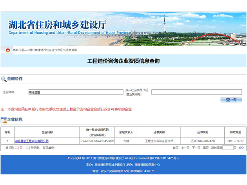
Task: Click the GO pagination link
Action: pyautogui.click(x=241, y=148)
